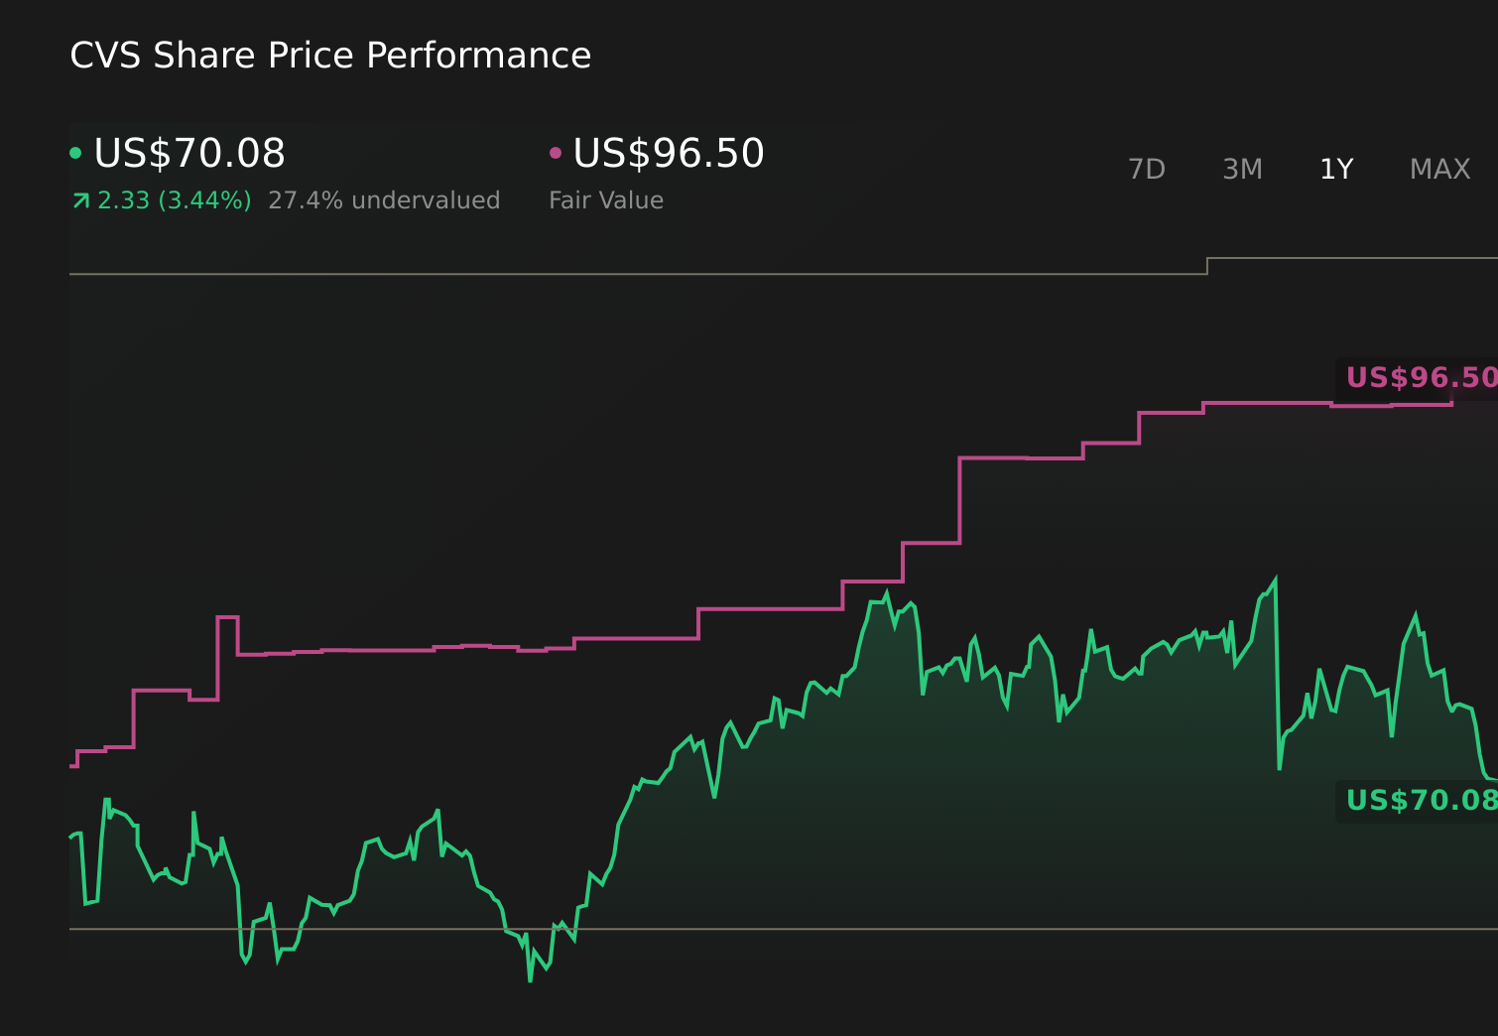Screen dimensions: 1498x1036
Task: Select the US$96.50 fair value chart label
Action: (x=1419, y=378)
